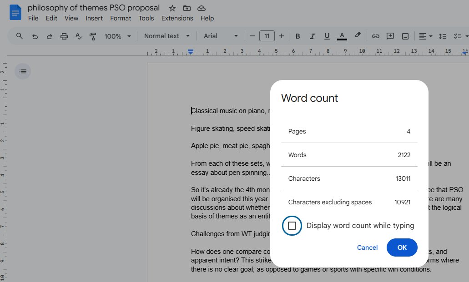Open the Edit menu
Image resolution: width=469 pixels, height=282 pixels.
click(x=51, y=18)
